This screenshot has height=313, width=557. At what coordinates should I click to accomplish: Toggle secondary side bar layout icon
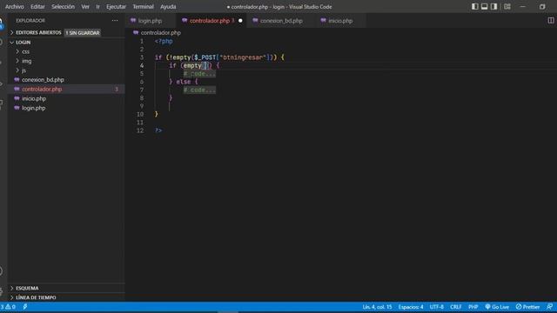(493, 6)
